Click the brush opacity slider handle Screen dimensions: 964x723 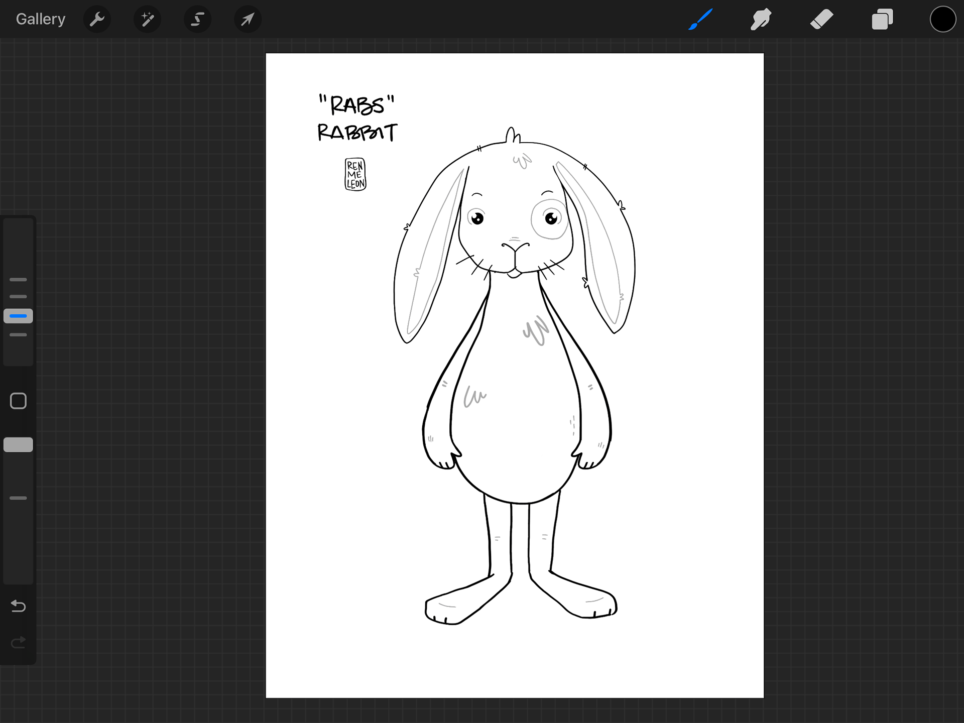pyautogui.click(x=18, y=445)
